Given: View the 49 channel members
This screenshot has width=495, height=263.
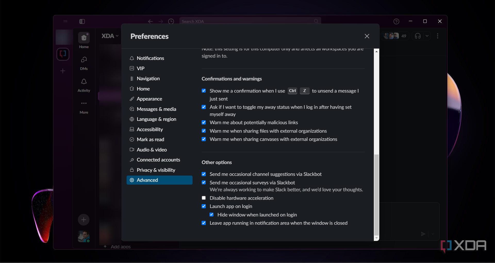Looking at the screenshot, I should (x=395, y=36).
